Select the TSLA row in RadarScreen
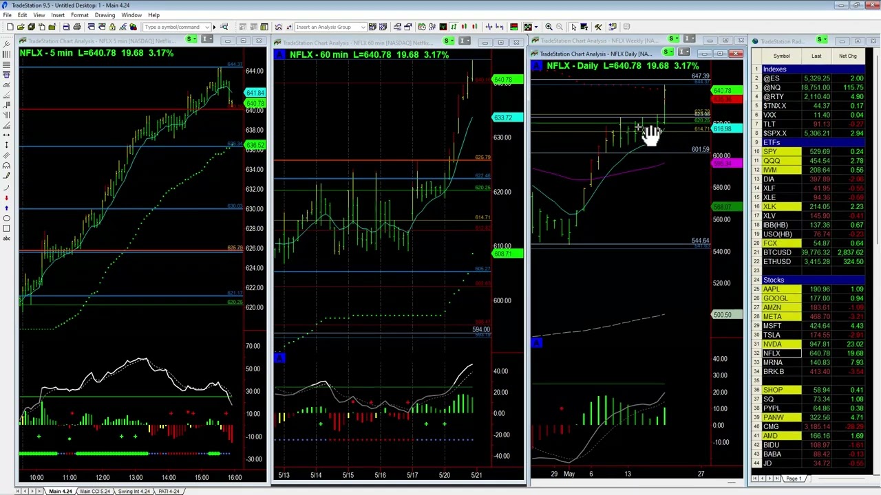The width and height of the screenshot is (881, 495). click(x=809, y=335)
